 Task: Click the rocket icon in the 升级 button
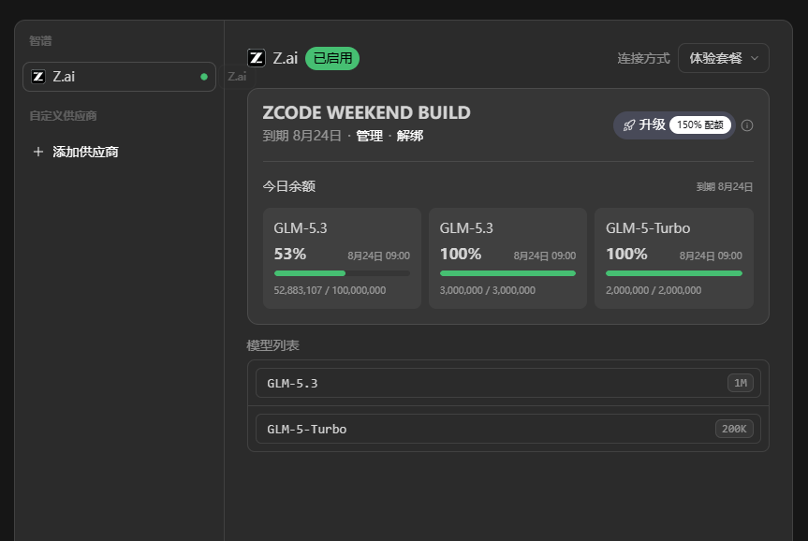pyautogui.click(x=628, y=125)
